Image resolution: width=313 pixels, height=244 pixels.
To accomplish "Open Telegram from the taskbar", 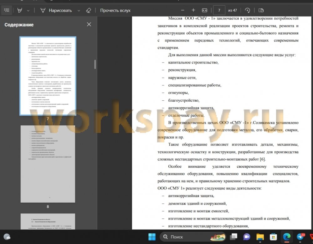I will pyautogui.click(x=300, y=237).
